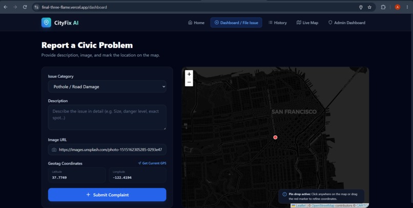Viewport: 413px width, 208px height.
Task: Open the OpenStreetMap attribution link
Action: click(323, 205)
